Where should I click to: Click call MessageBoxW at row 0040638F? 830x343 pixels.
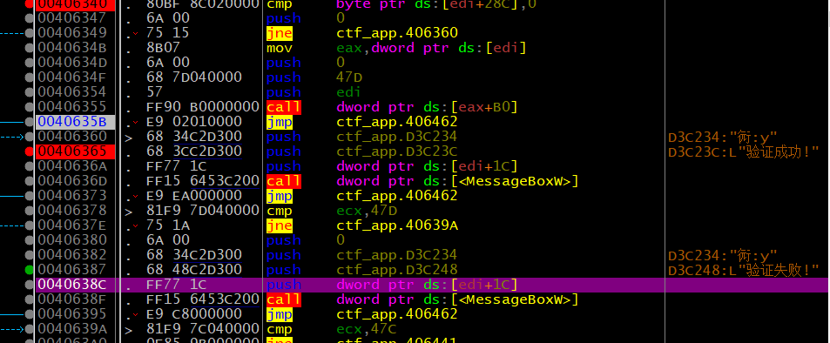pyautogui.click(x=422, y=299)
